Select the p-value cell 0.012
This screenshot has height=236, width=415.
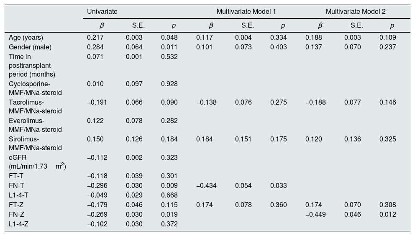pos(388,214)
